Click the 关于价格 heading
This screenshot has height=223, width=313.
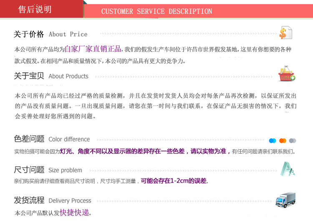pyautogui.click(x=29, y=34)
